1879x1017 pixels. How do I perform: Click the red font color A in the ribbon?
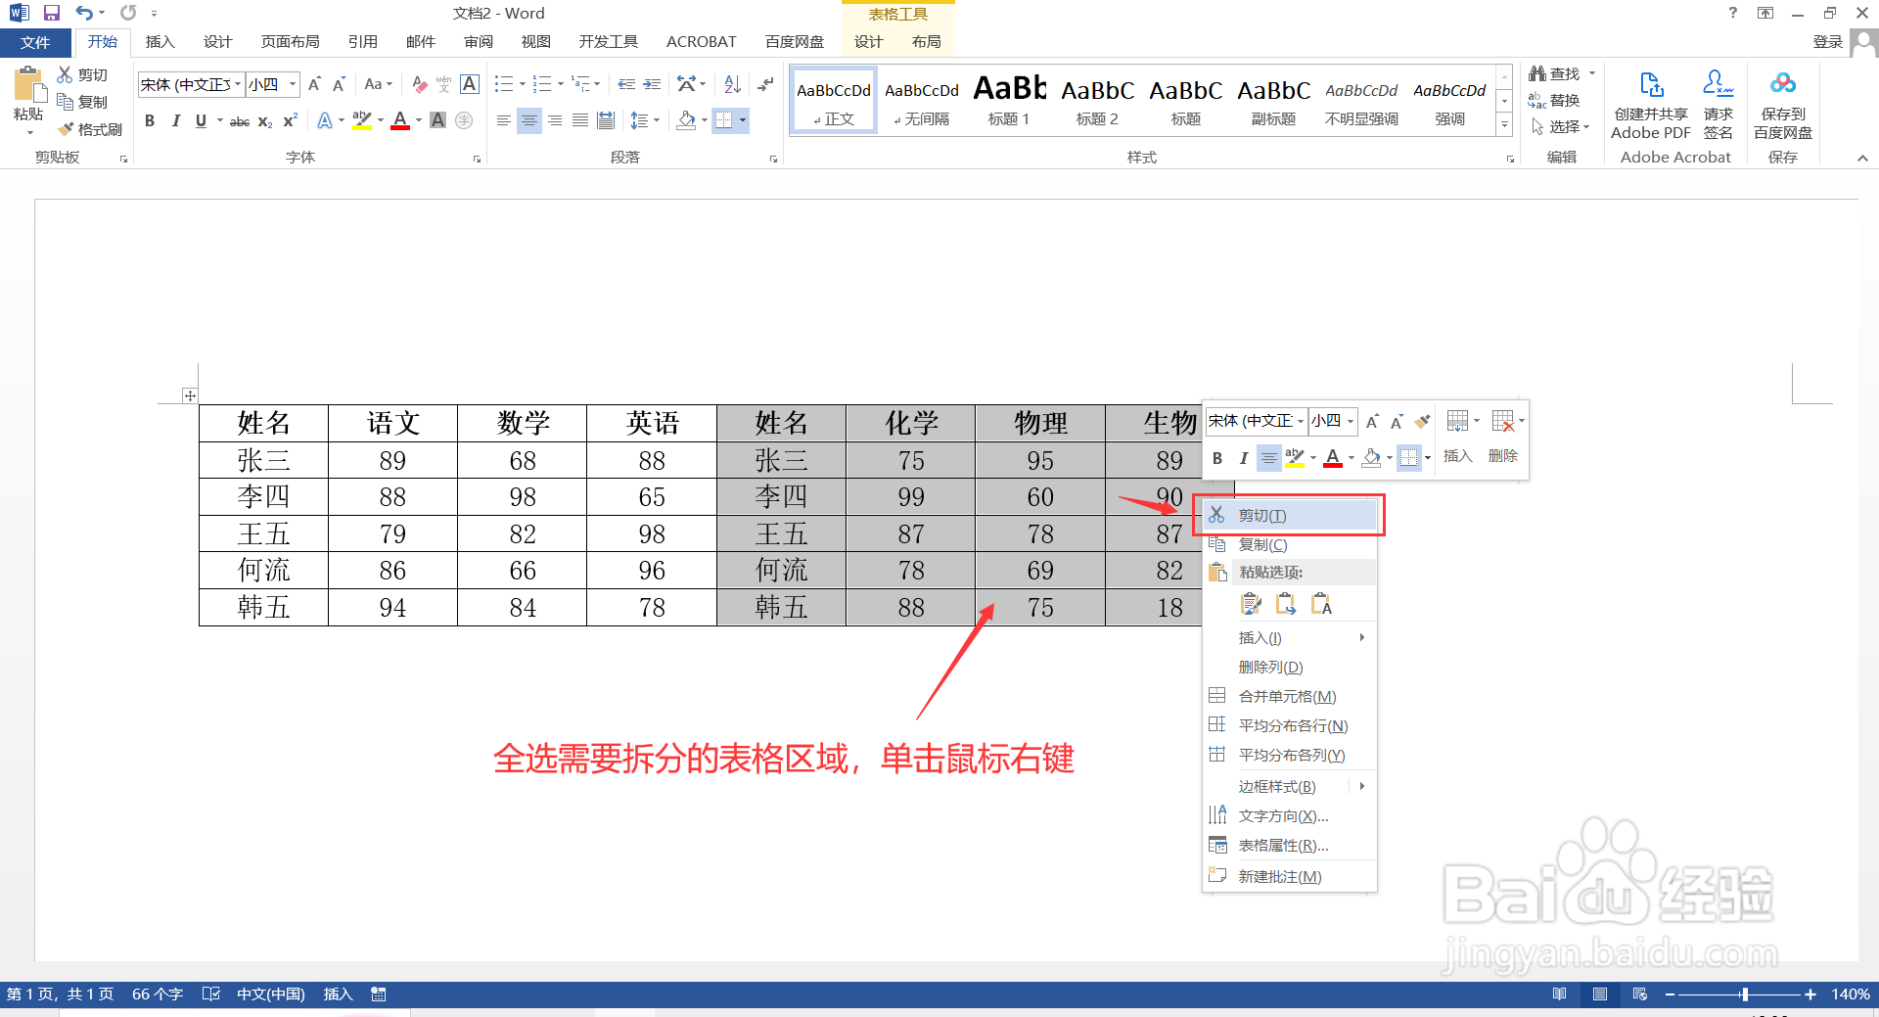click(x=399, y=120)
